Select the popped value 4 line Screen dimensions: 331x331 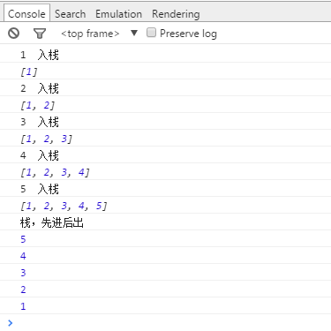[165, 256]
